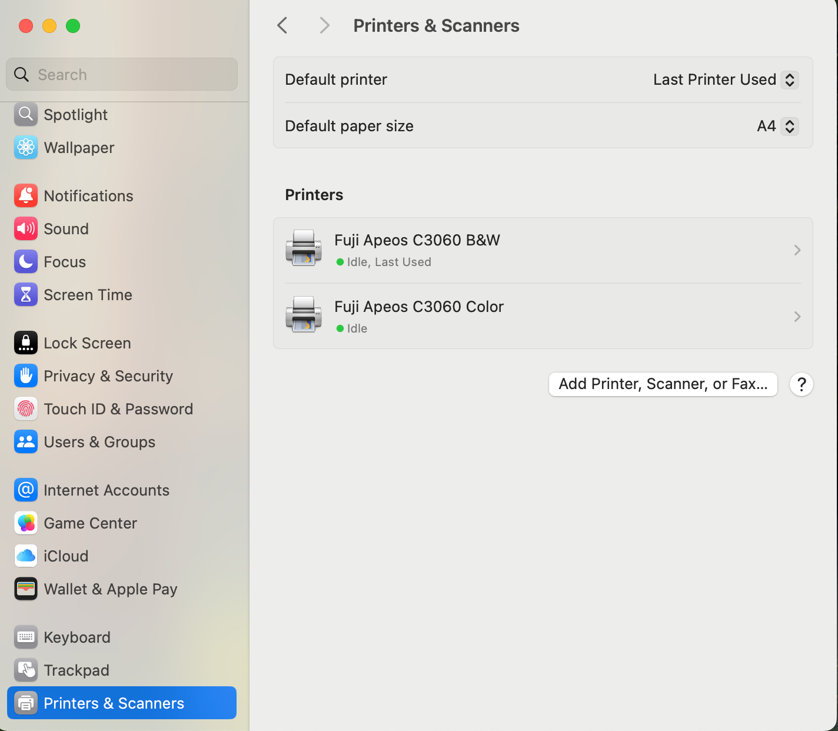Click the 'Default printer' label
Viewport: 838px width, 731px height.
(x=336, y=79)
